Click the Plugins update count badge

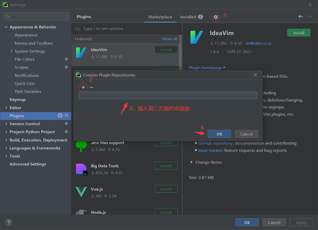(60, 116)
